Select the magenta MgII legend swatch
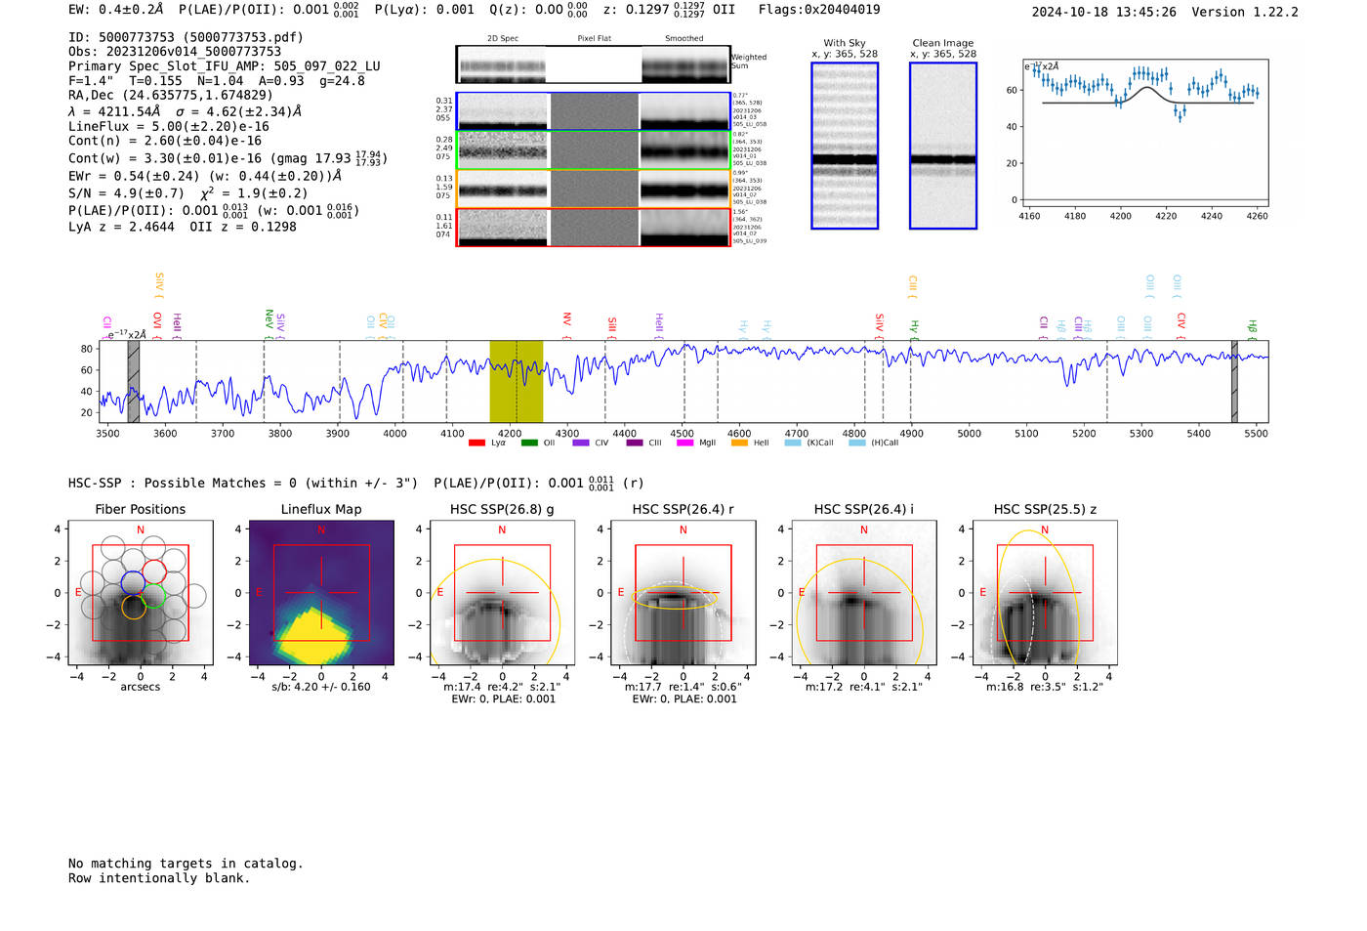1367x931 pixels. coord(684,444)
